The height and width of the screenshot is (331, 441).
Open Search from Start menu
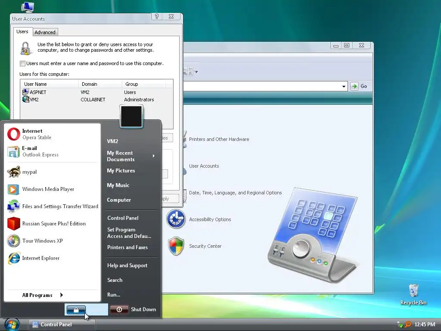coord(115,280)
